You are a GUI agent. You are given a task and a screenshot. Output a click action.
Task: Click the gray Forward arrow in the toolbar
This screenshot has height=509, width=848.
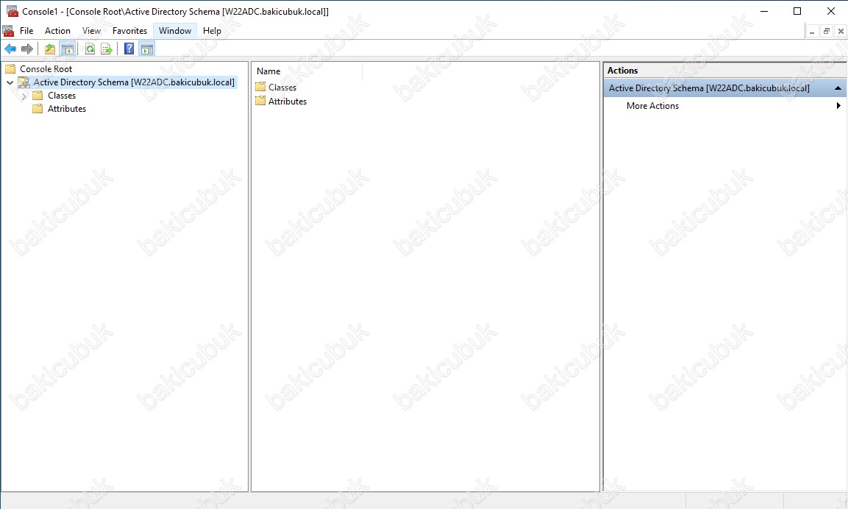pos(27,49)
